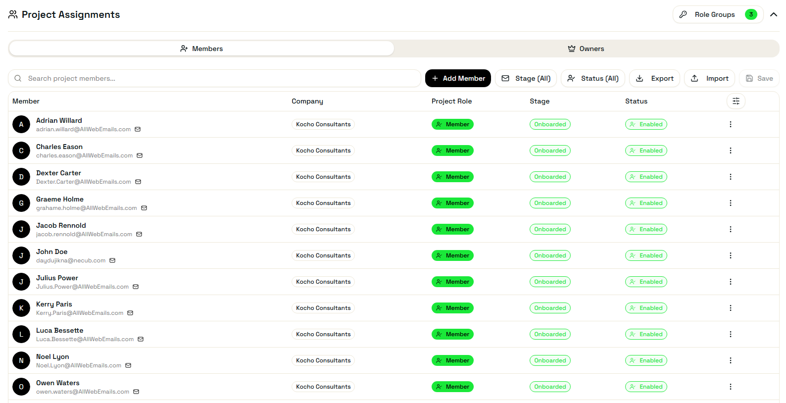Click the envelope icon beside jacob.rennold email
786x403 pixels.
[139, 234]
